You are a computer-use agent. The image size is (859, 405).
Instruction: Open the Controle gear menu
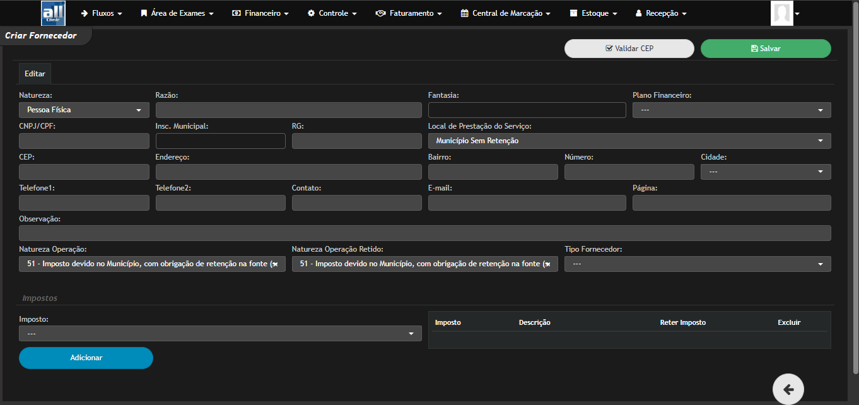click(x=332, y=13)
